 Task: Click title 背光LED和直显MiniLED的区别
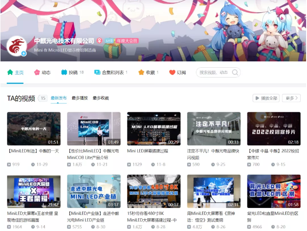coord(273,217)
